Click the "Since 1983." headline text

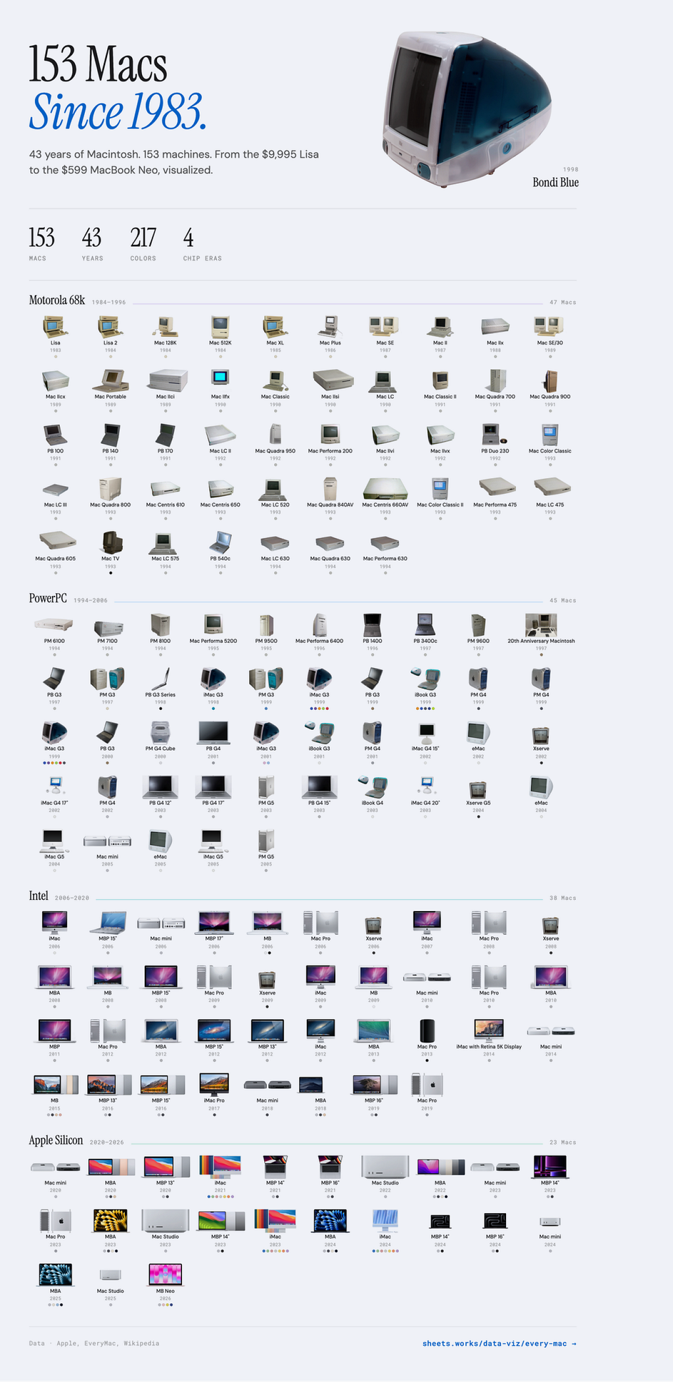coord(118,112)
